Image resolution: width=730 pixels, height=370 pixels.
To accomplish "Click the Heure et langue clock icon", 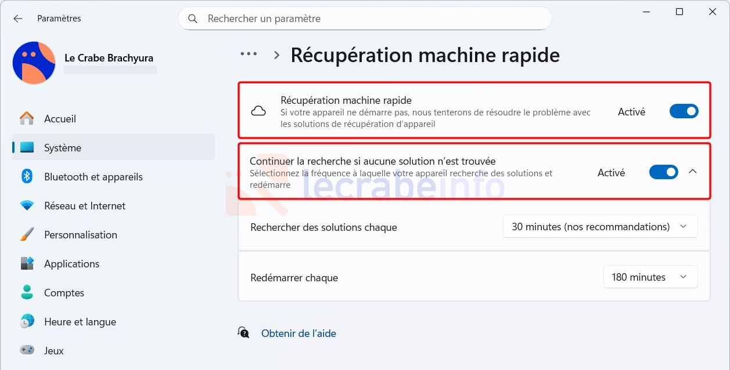I will tap(27, 321).
